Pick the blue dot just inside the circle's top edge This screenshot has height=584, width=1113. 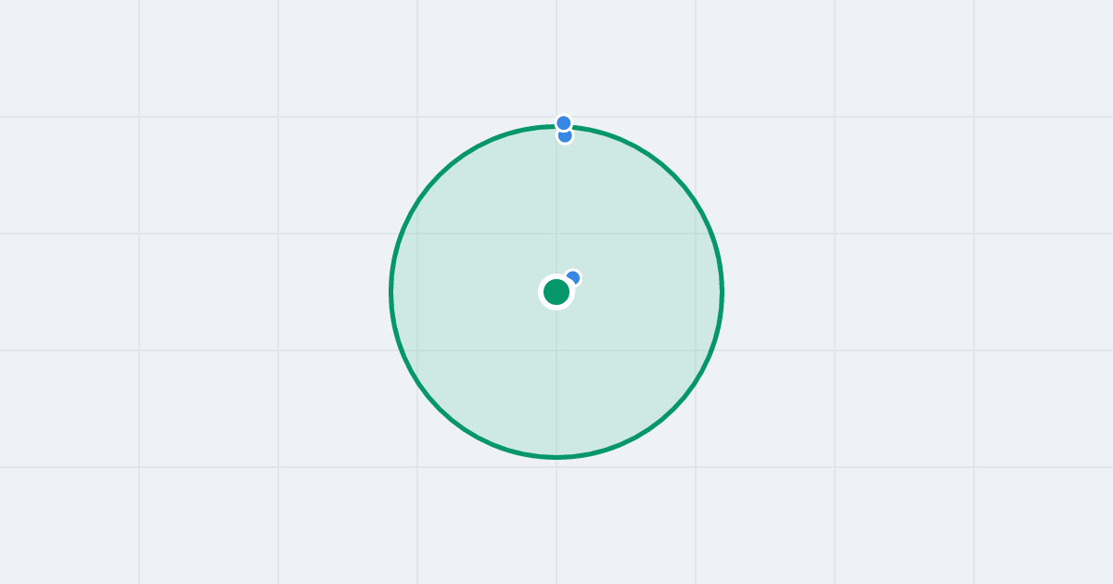565,136
